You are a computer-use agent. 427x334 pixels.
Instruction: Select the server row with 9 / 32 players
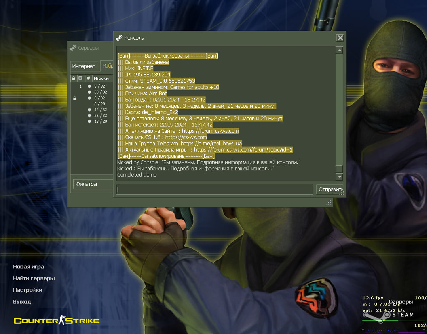coord(92,86)
